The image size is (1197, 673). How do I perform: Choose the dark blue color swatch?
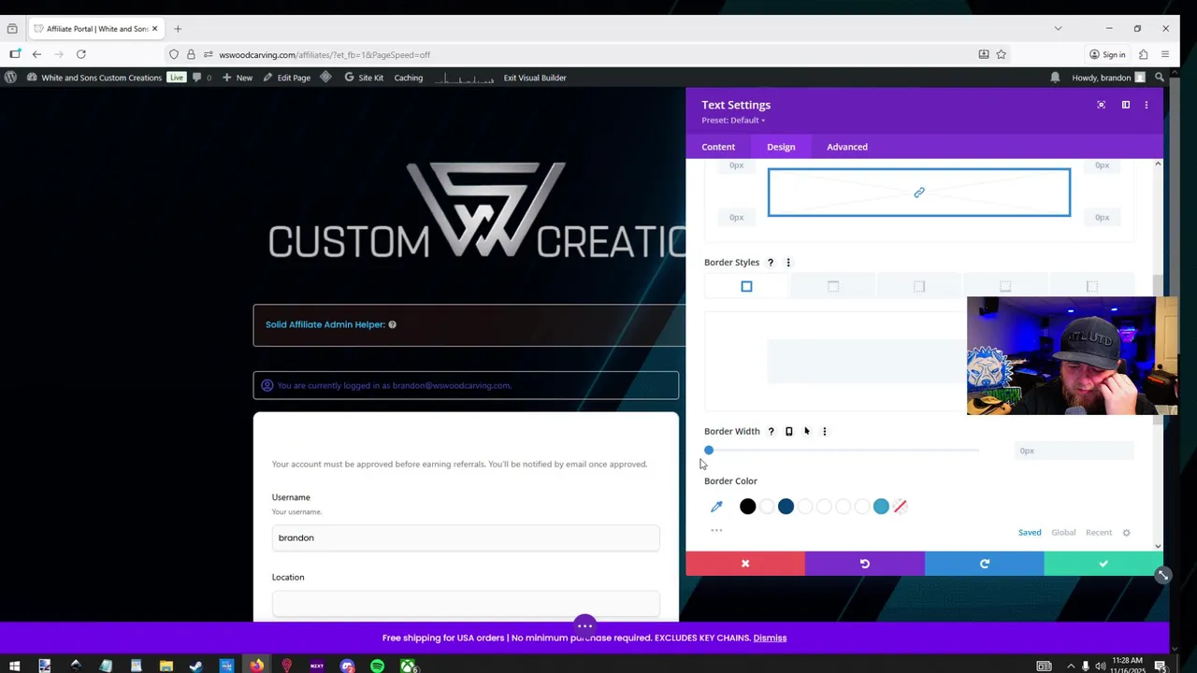click(x=786, y=507)
